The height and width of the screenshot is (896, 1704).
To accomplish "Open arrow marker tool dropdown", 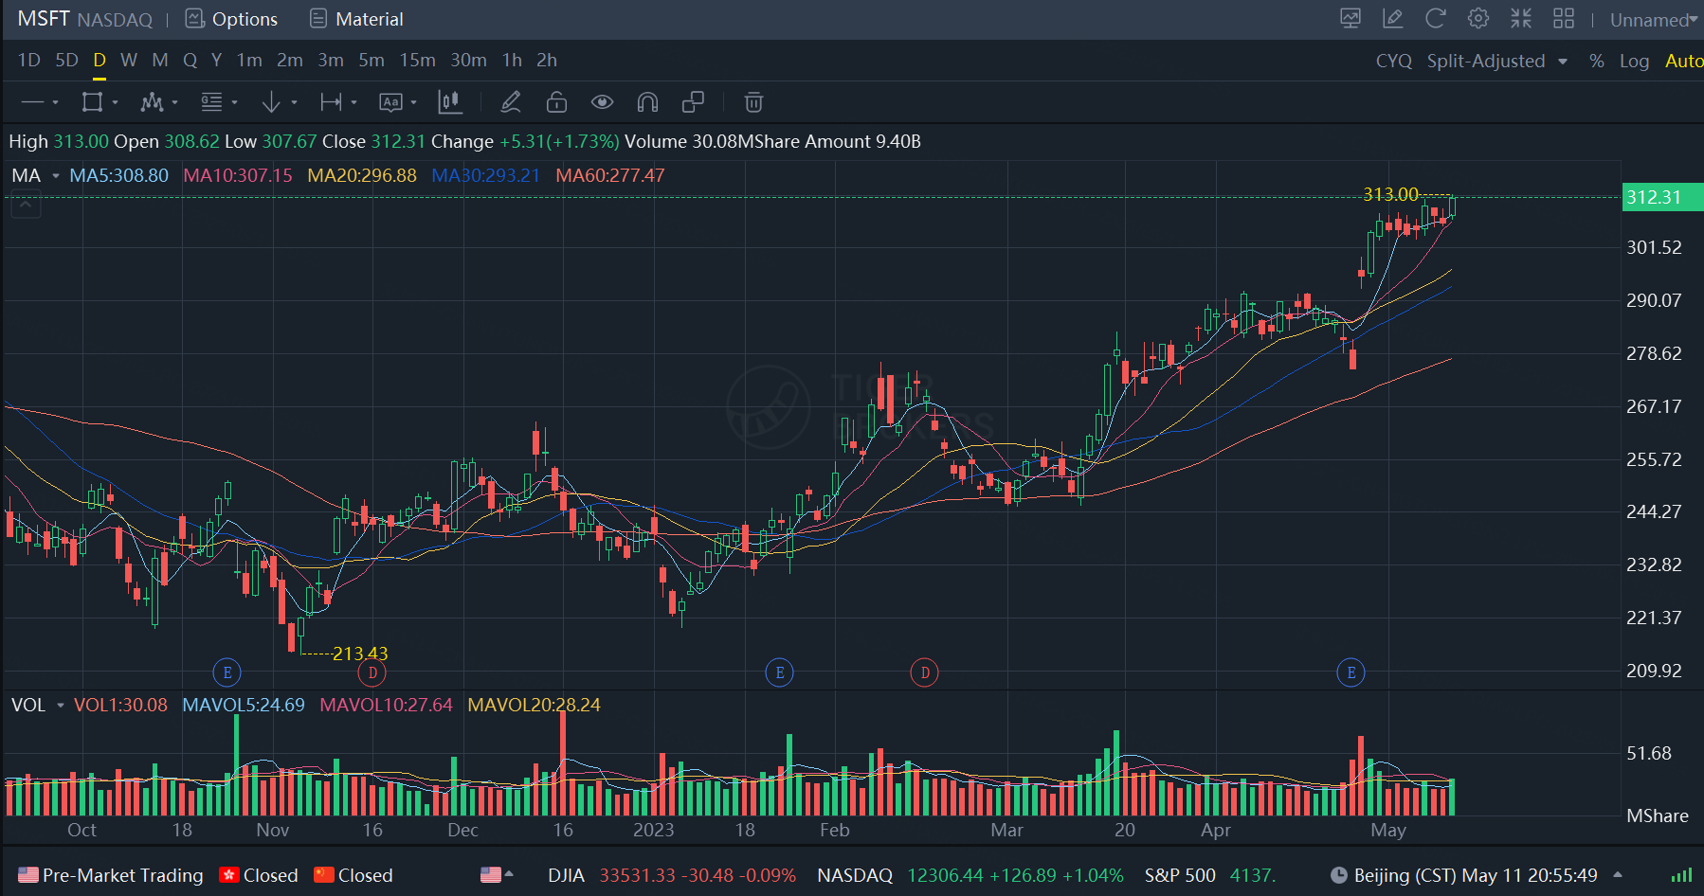I will (x=295, y=102).
